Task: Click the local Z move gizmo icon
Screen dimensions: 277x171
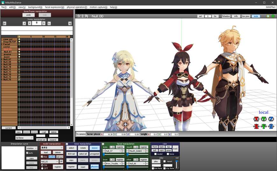Action: [x=271, y=126]
